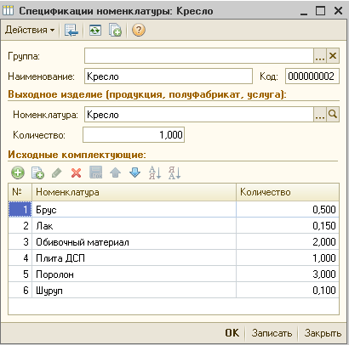Click the quantity cell 0,500 for Брус
The image size is (349, 345).
pos(288,209)
